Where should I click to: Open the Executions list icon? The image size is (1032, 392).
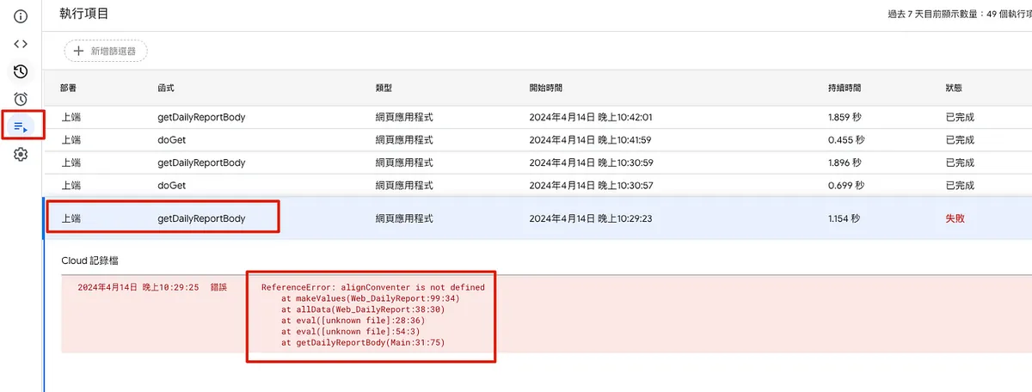tap(21, 127)
